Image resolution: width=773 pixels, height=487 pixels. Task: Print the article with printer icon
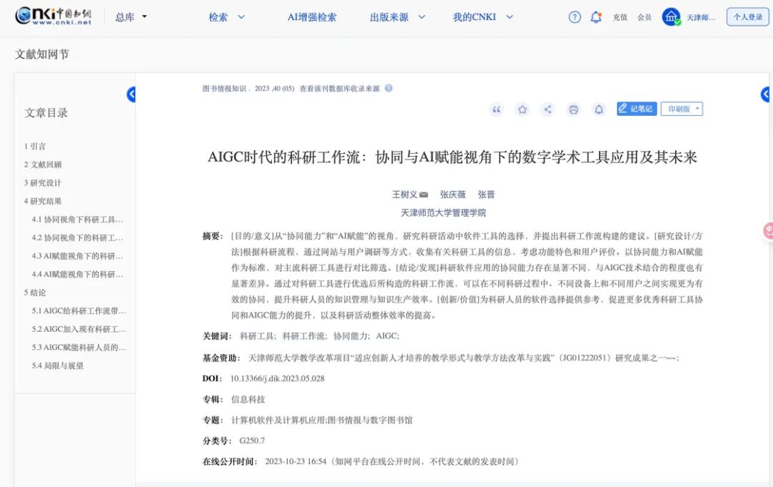pyautogui.click(x=573, y=109)
